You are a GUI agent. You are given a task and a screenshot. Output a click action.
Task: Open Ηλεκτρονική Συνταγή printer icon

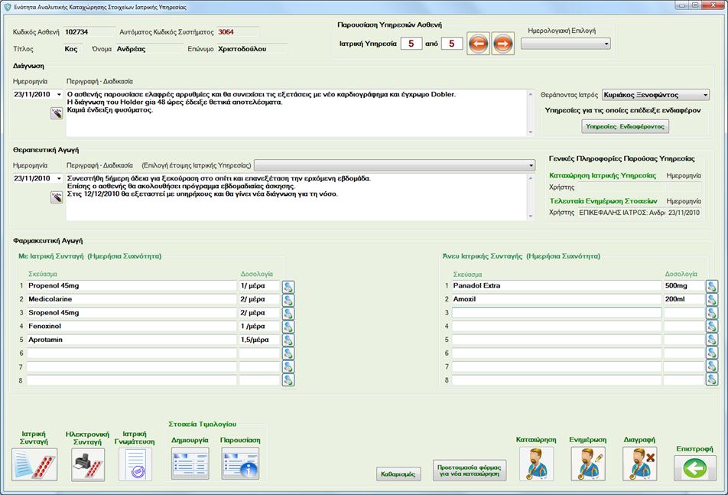[88, 464]
